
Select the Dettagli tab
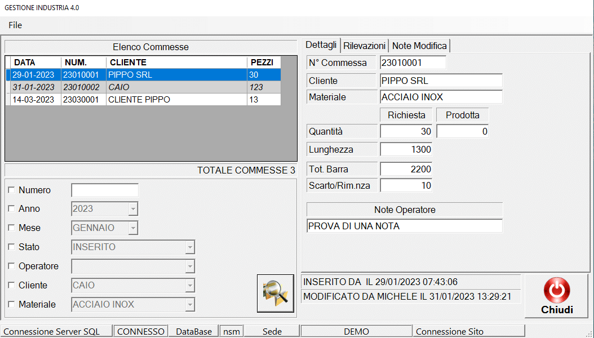321,45
